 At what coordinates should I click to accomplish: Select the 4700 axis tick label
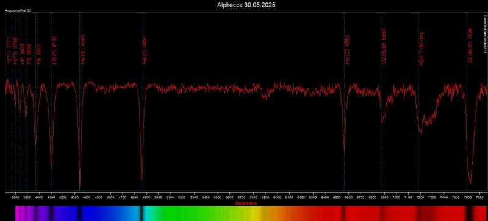click(x=123, y=197)
